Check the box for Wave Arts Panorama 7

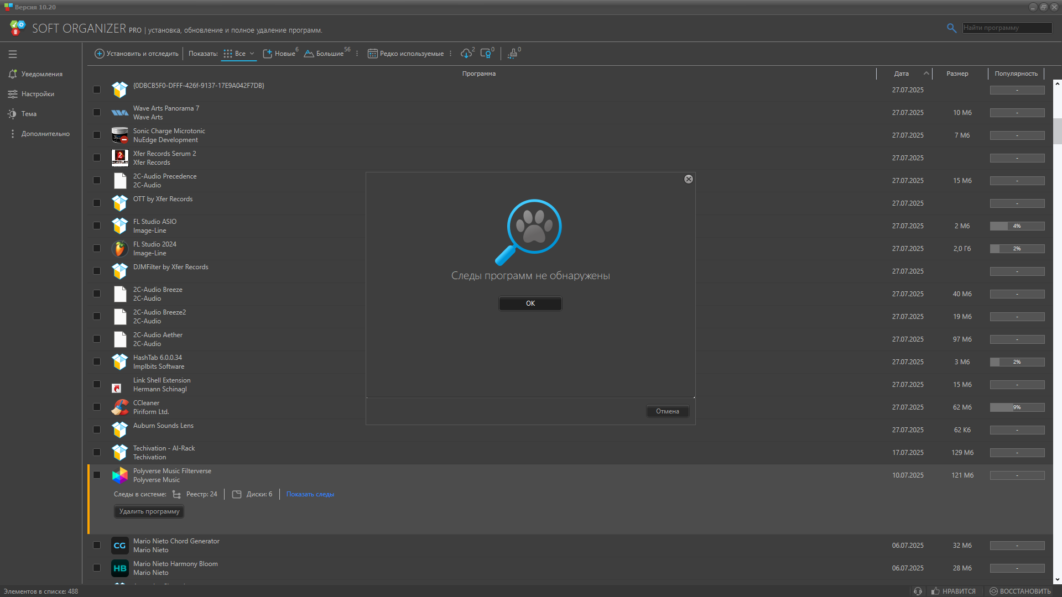point(97,112)
